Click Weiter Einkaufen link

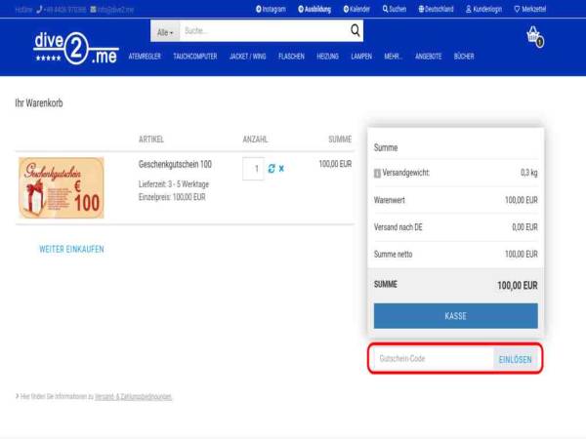71,249
